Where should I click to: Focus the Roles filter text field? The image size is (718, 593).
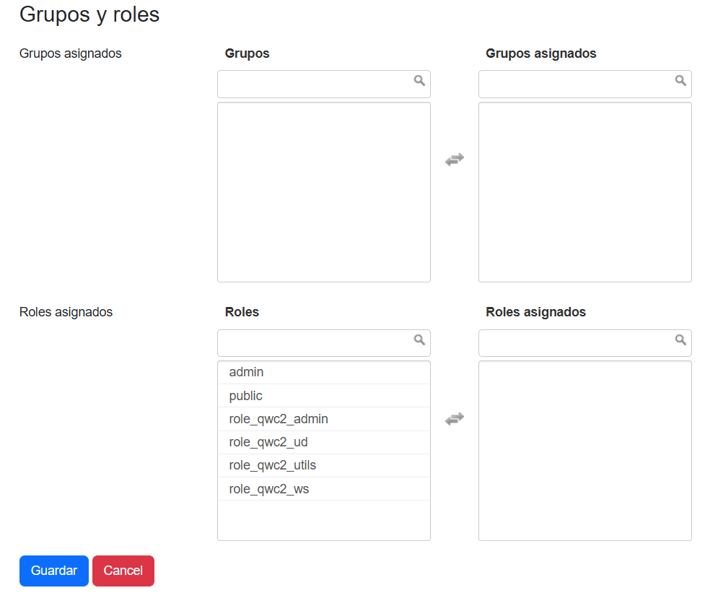pyautogui.click(x=315, y=343)
